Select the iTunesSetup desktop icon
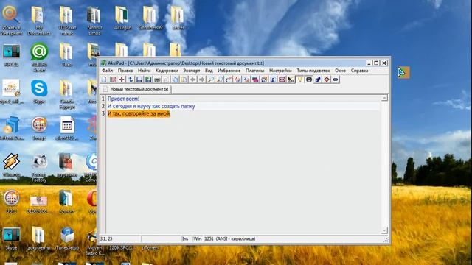 tap(67, 239)
